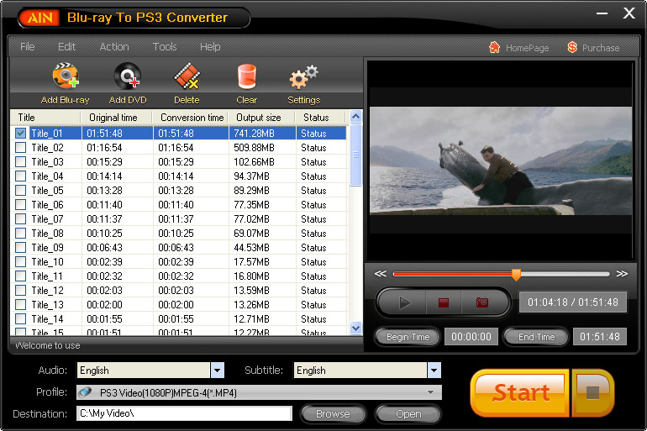The height and width of the screenshot is (431, 647).
Task: Minimize the converter window
Action: pos(602,13)
